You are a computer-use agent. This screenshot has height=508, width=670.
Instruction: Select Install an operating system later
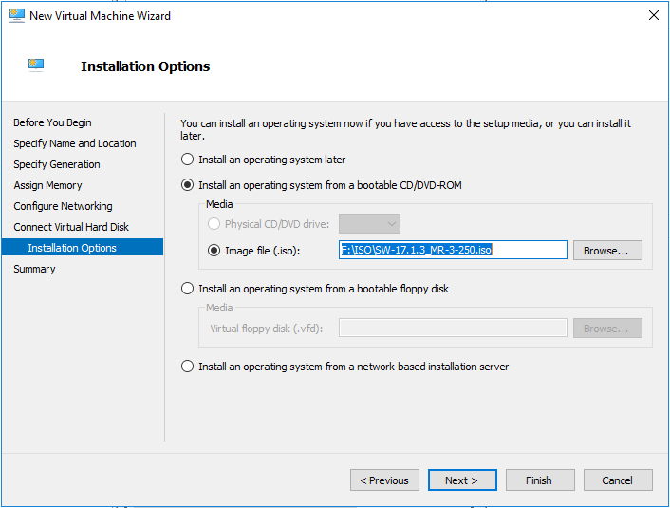[x=187, y=160]
